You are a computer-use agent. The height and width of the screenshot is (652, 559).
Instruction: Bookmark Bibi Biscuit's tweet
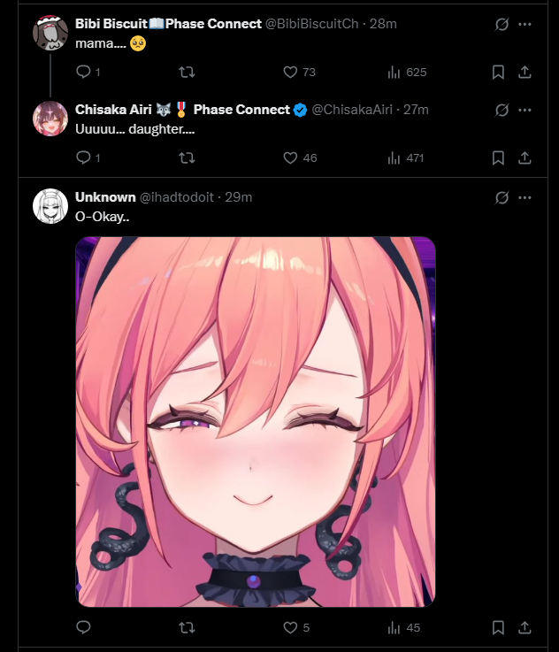pos(498,73)
